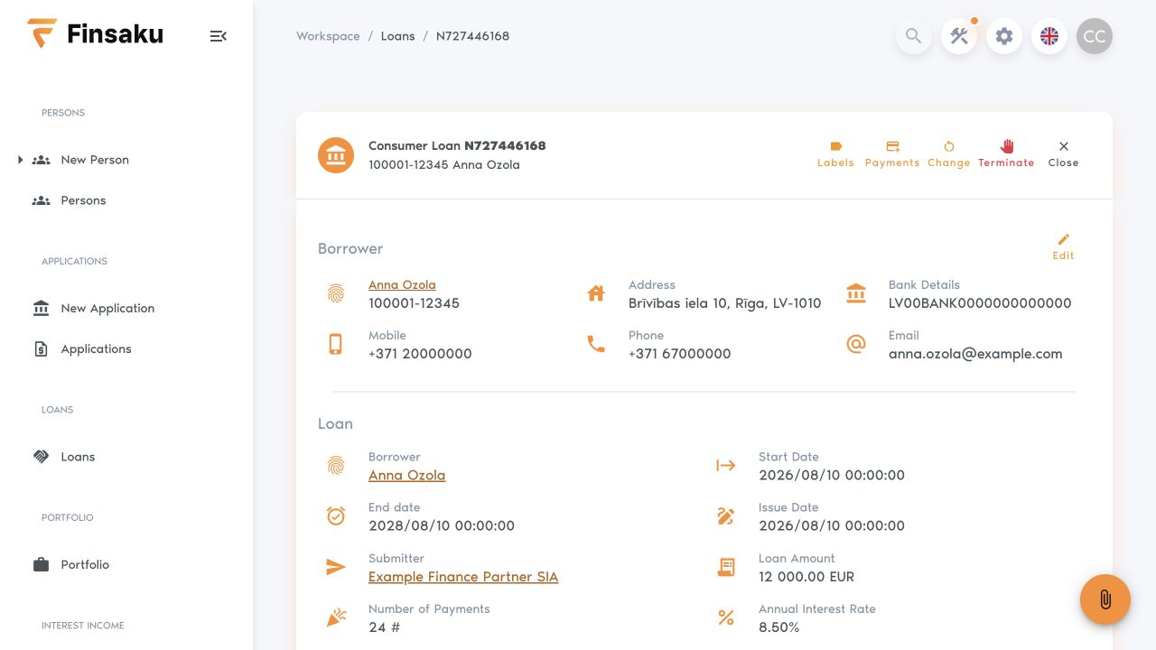Click address Brīvības iela 10, Rīga, LV-1010

[x=725, y=303]
